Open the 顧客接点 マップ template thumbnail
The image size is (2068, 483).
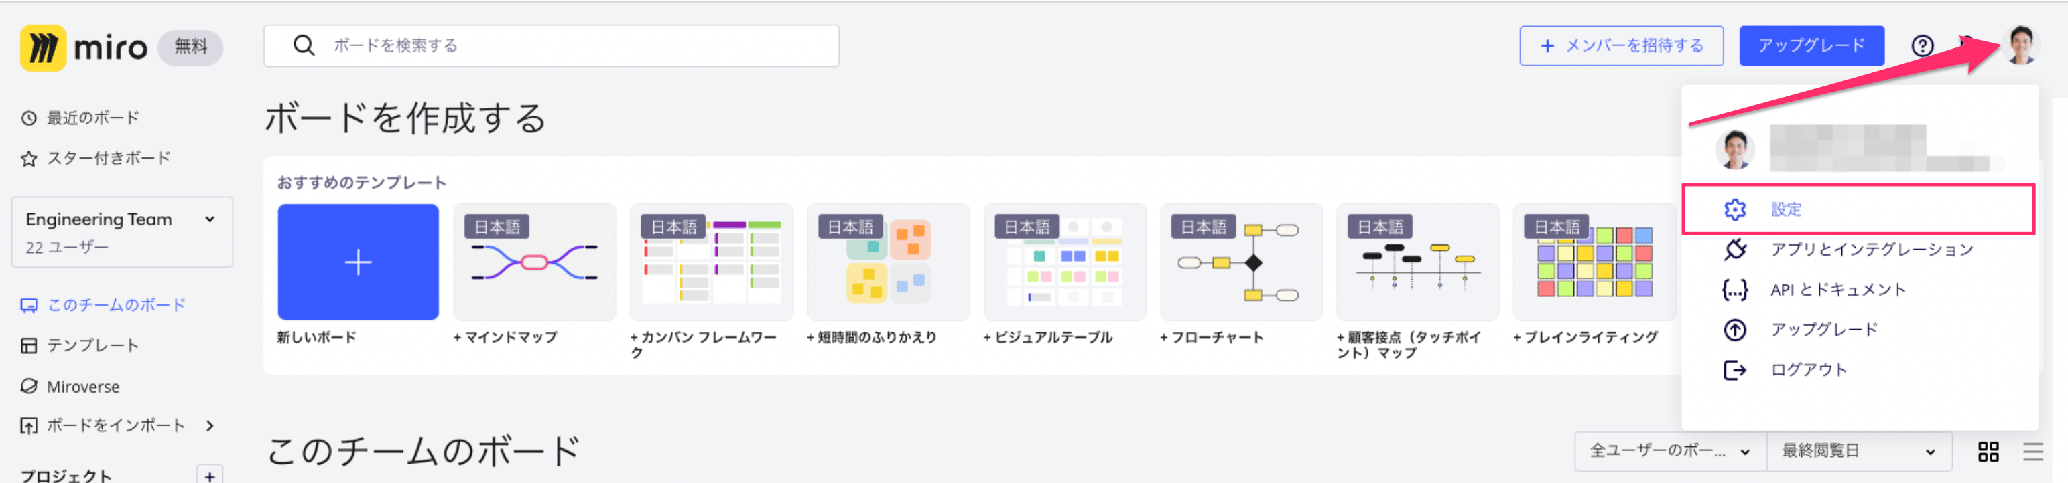coord(1418,263)
